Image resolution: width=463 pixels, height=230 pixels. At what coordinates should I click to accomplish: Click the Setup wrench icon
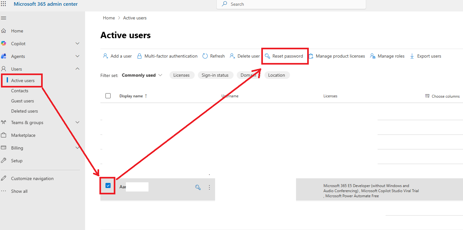pos(4,161)
